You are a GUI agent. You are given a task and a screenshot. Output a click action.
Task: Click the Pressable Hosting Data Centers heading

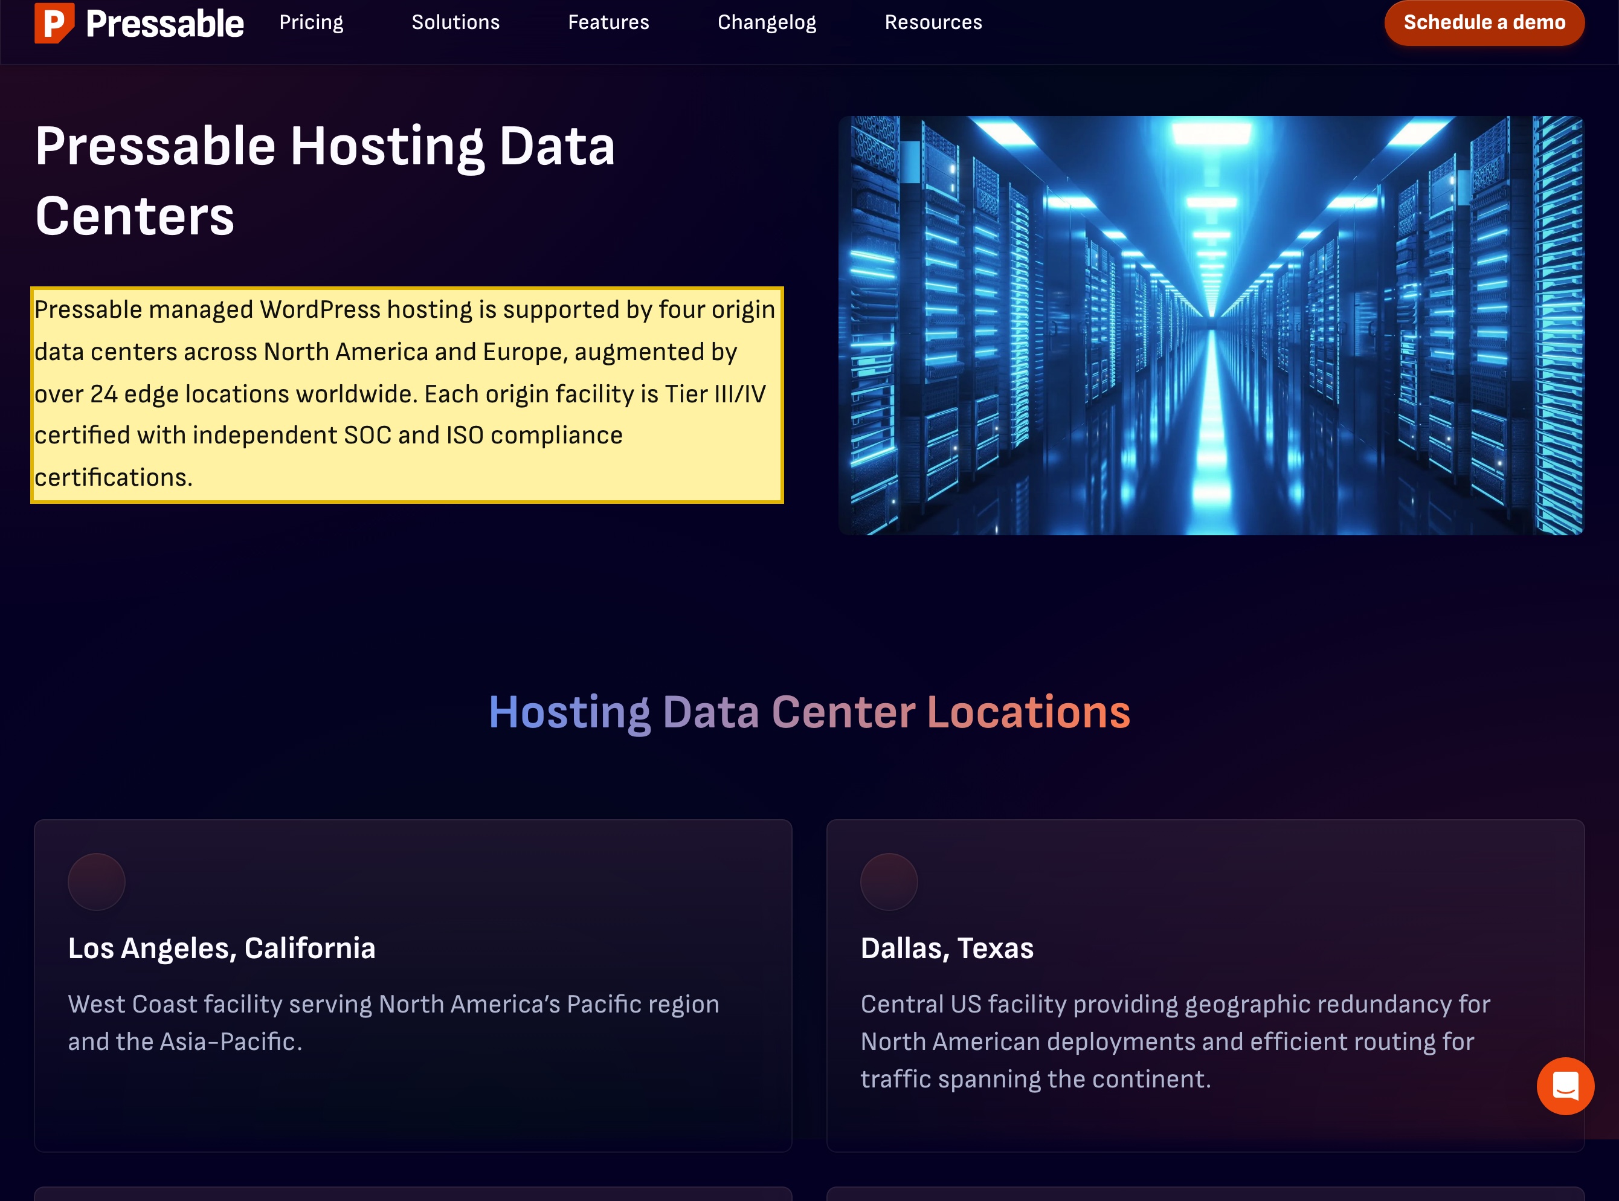325,180
